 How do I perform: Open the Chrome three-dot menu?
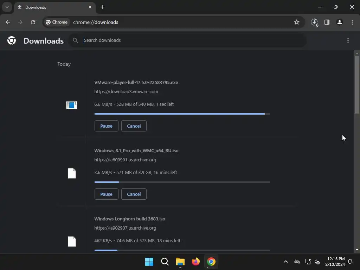(352, 22)
